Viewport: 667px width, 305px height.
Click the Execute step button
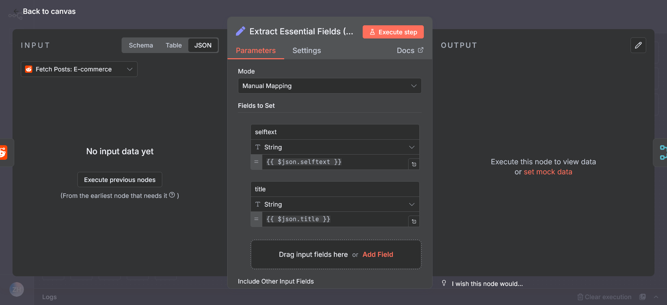pyautogui.click(x=393, y=32)
